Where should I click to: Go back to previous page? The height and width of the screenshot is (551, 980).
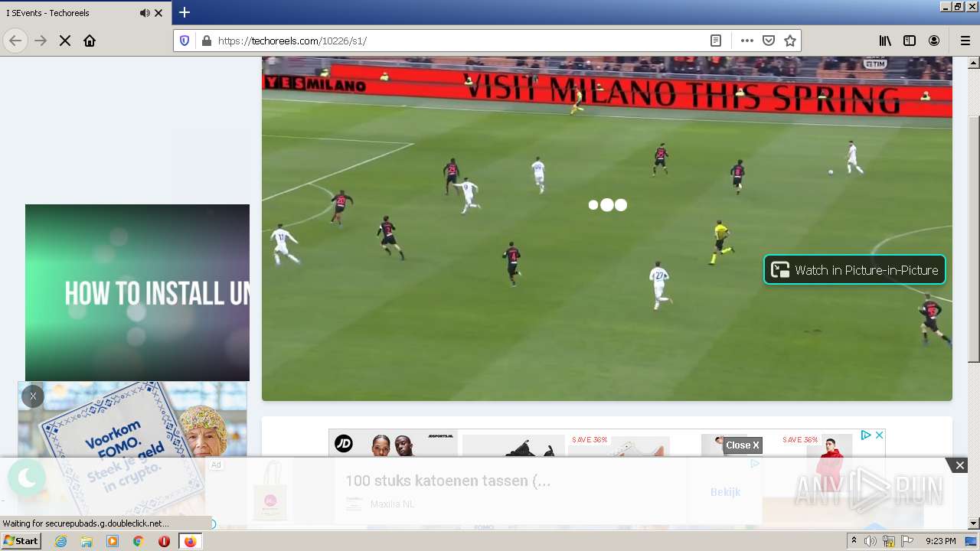[x=15, y=41]
